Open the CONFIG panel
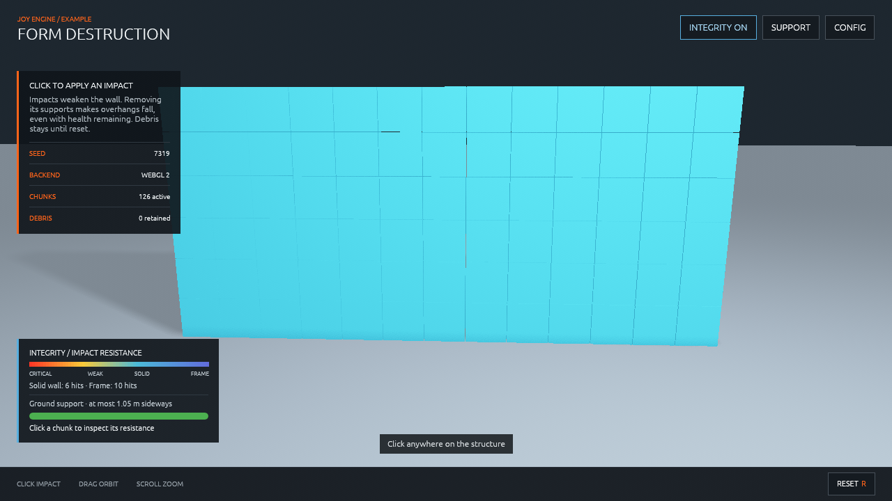This screenshot has height=501, width=892. [x=849, y=28]
